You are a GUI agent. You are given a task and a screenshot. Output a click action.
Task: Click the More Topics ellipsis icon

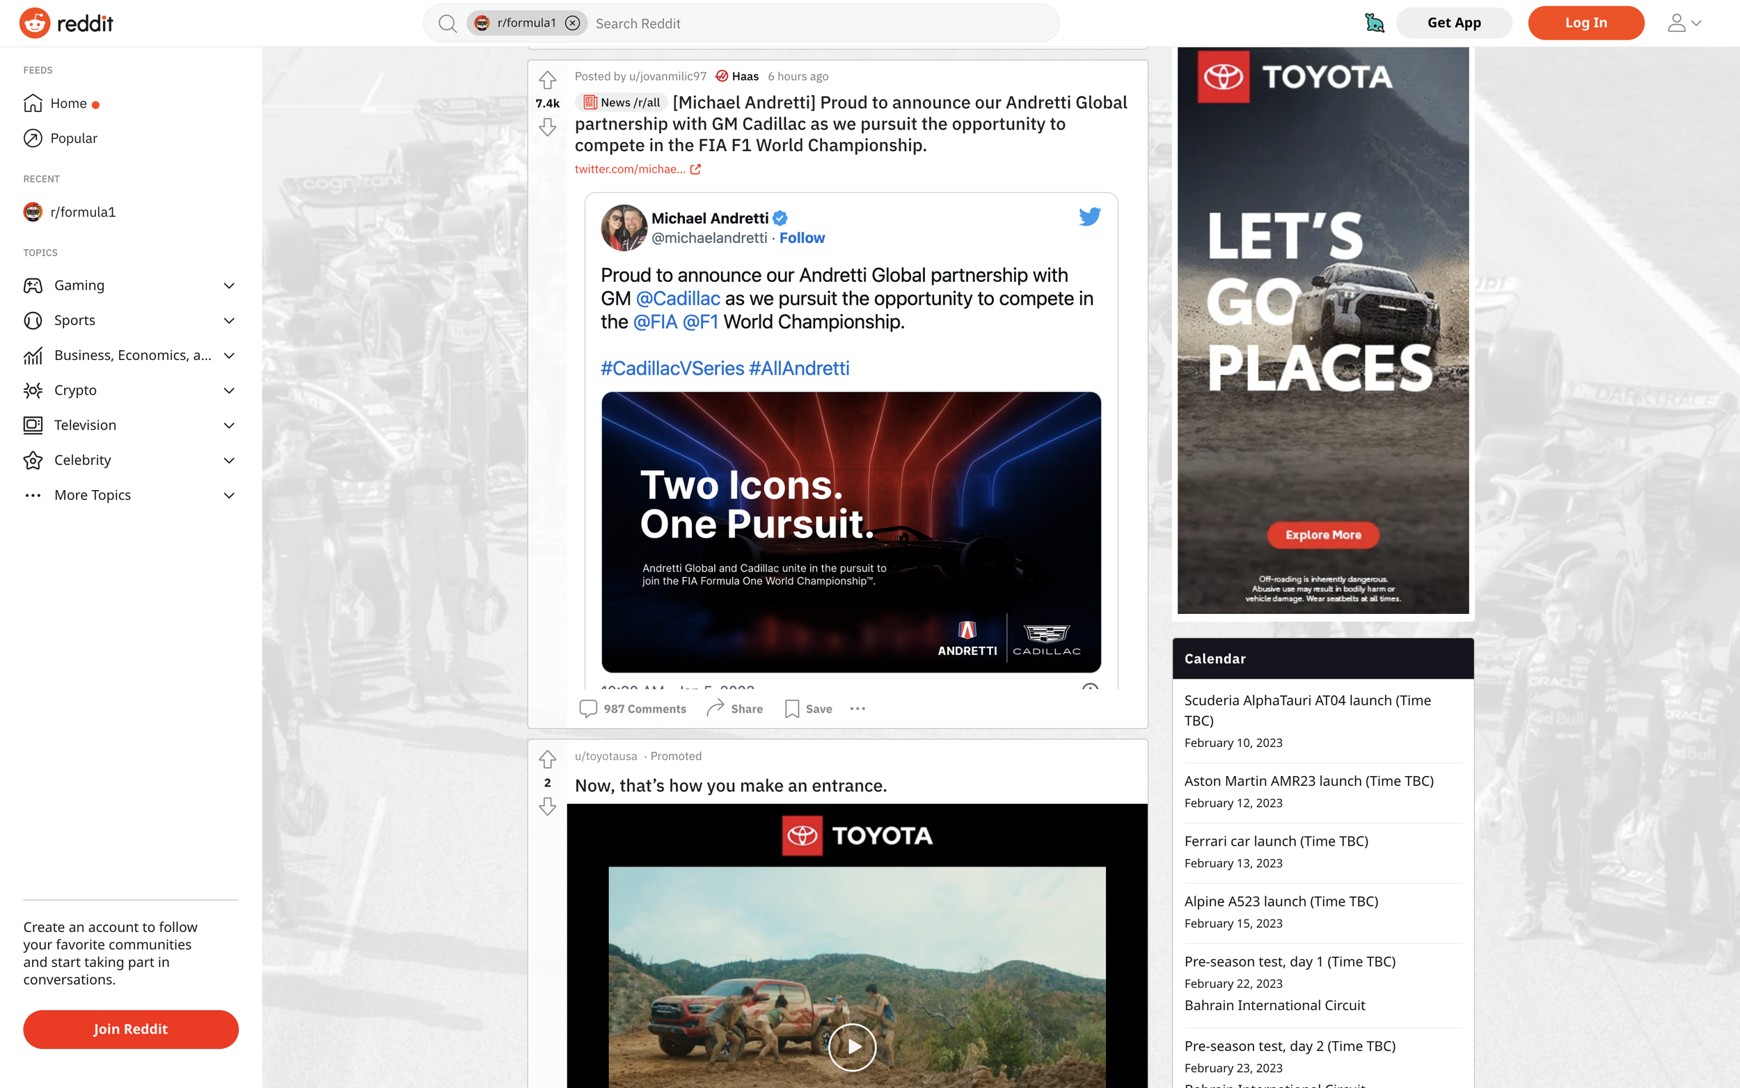[x=33, y=495]
